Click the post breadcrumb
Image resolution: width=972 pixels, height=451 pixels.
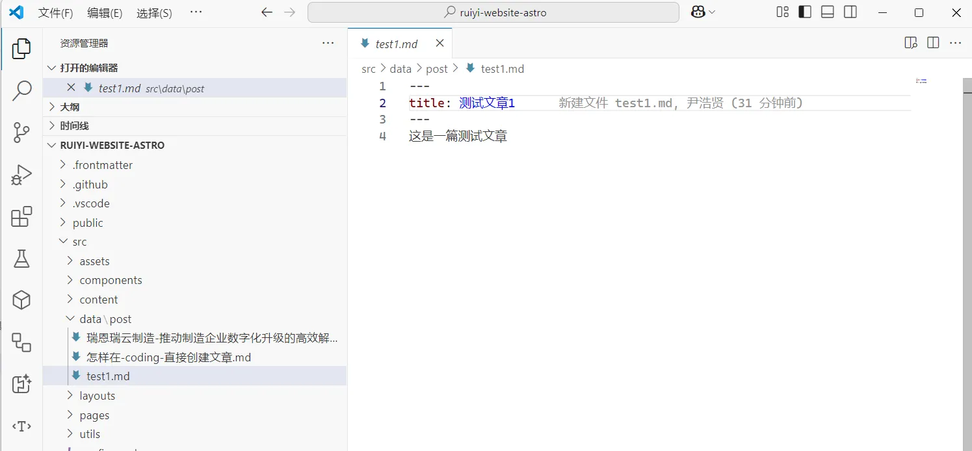tap(437, 69)
